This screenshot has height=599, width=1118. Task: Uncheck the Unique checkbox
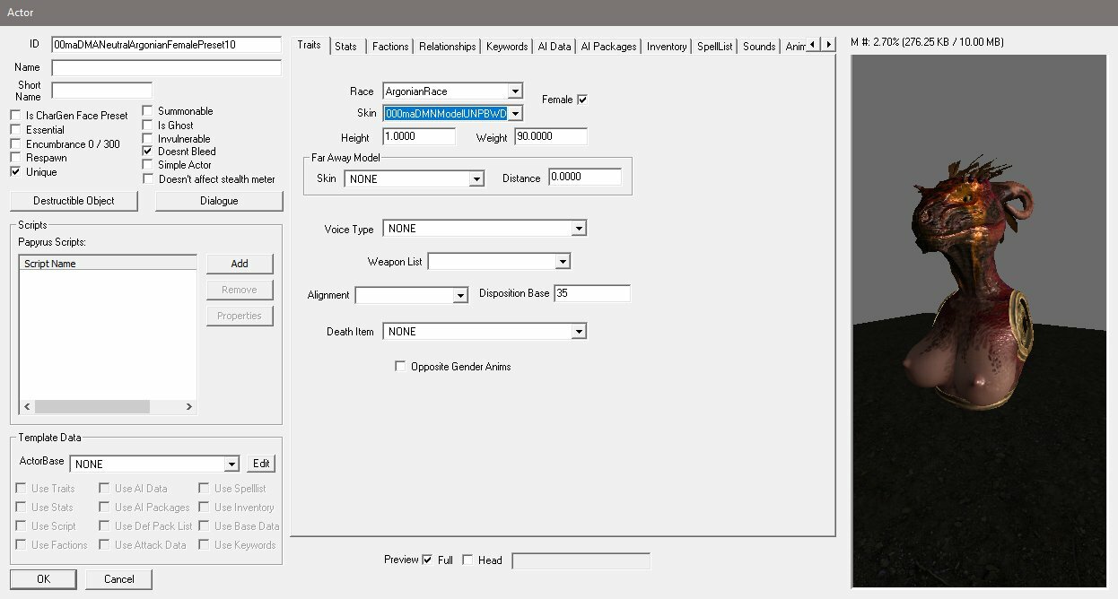[x=15, y=172]
